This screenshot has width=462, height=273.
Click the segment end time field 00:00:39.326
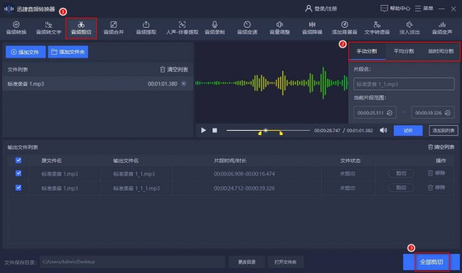[x=433, y=112]
